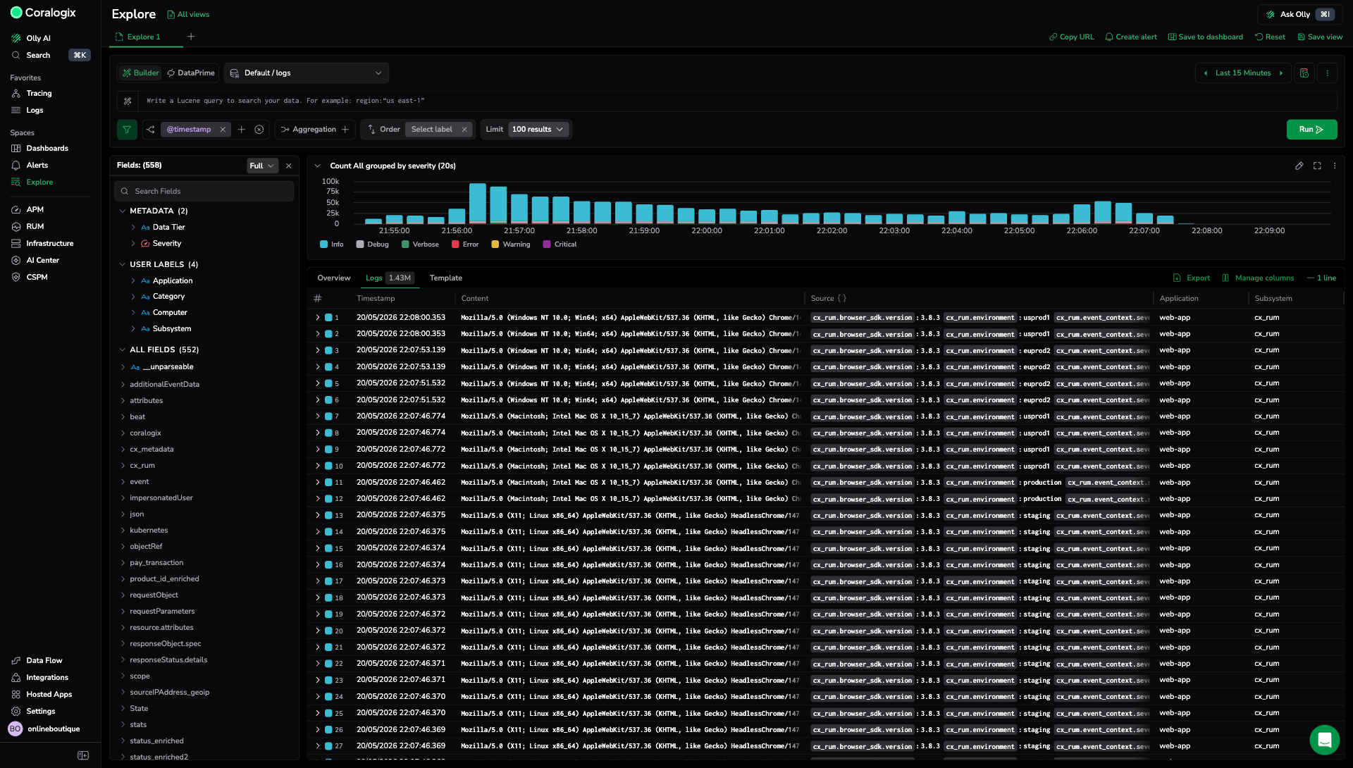Screen dimensions: 1353x768
Task: Open chart more-options menu
Action: click(1335, 166)
